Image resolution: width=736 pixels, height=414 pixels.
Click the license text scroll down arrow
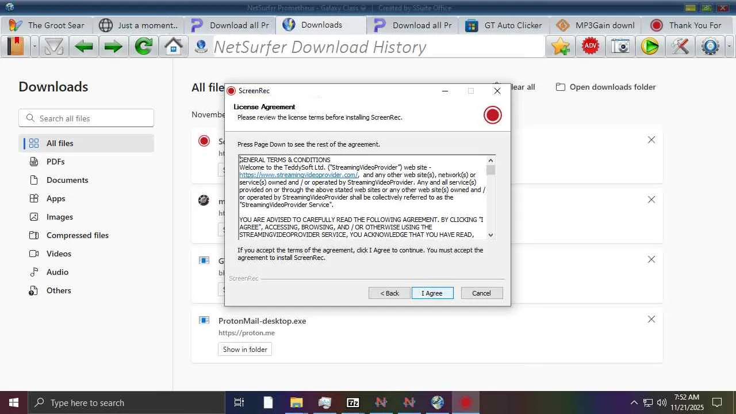(490, 235)
